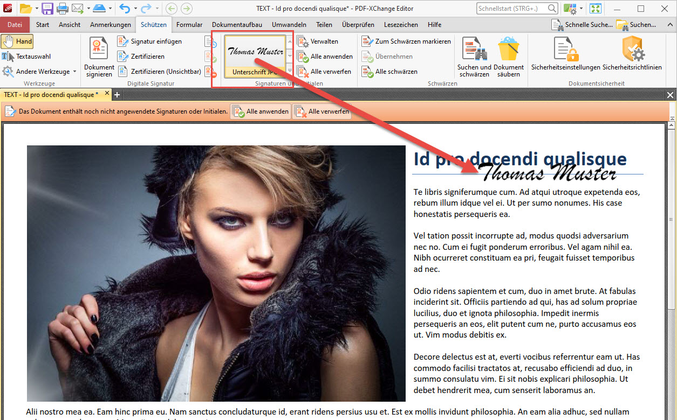Image resolution: width=677 pixels, height=420 pixels.
Task: Expand the signature gallery list
Action: point(290,71)
